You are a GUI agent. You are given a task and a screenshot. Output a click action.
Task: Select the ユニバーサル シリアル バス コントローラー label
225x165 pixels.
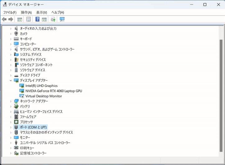[45, 143]
